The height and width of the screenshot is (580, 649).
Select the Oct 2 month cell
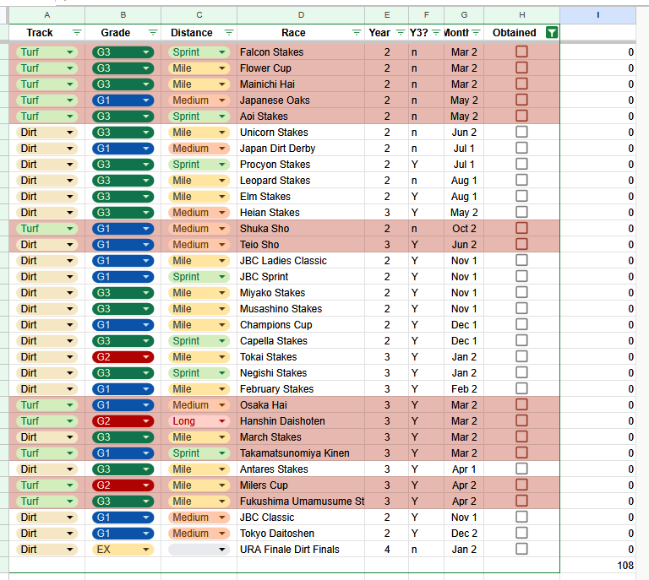[464, 229]
